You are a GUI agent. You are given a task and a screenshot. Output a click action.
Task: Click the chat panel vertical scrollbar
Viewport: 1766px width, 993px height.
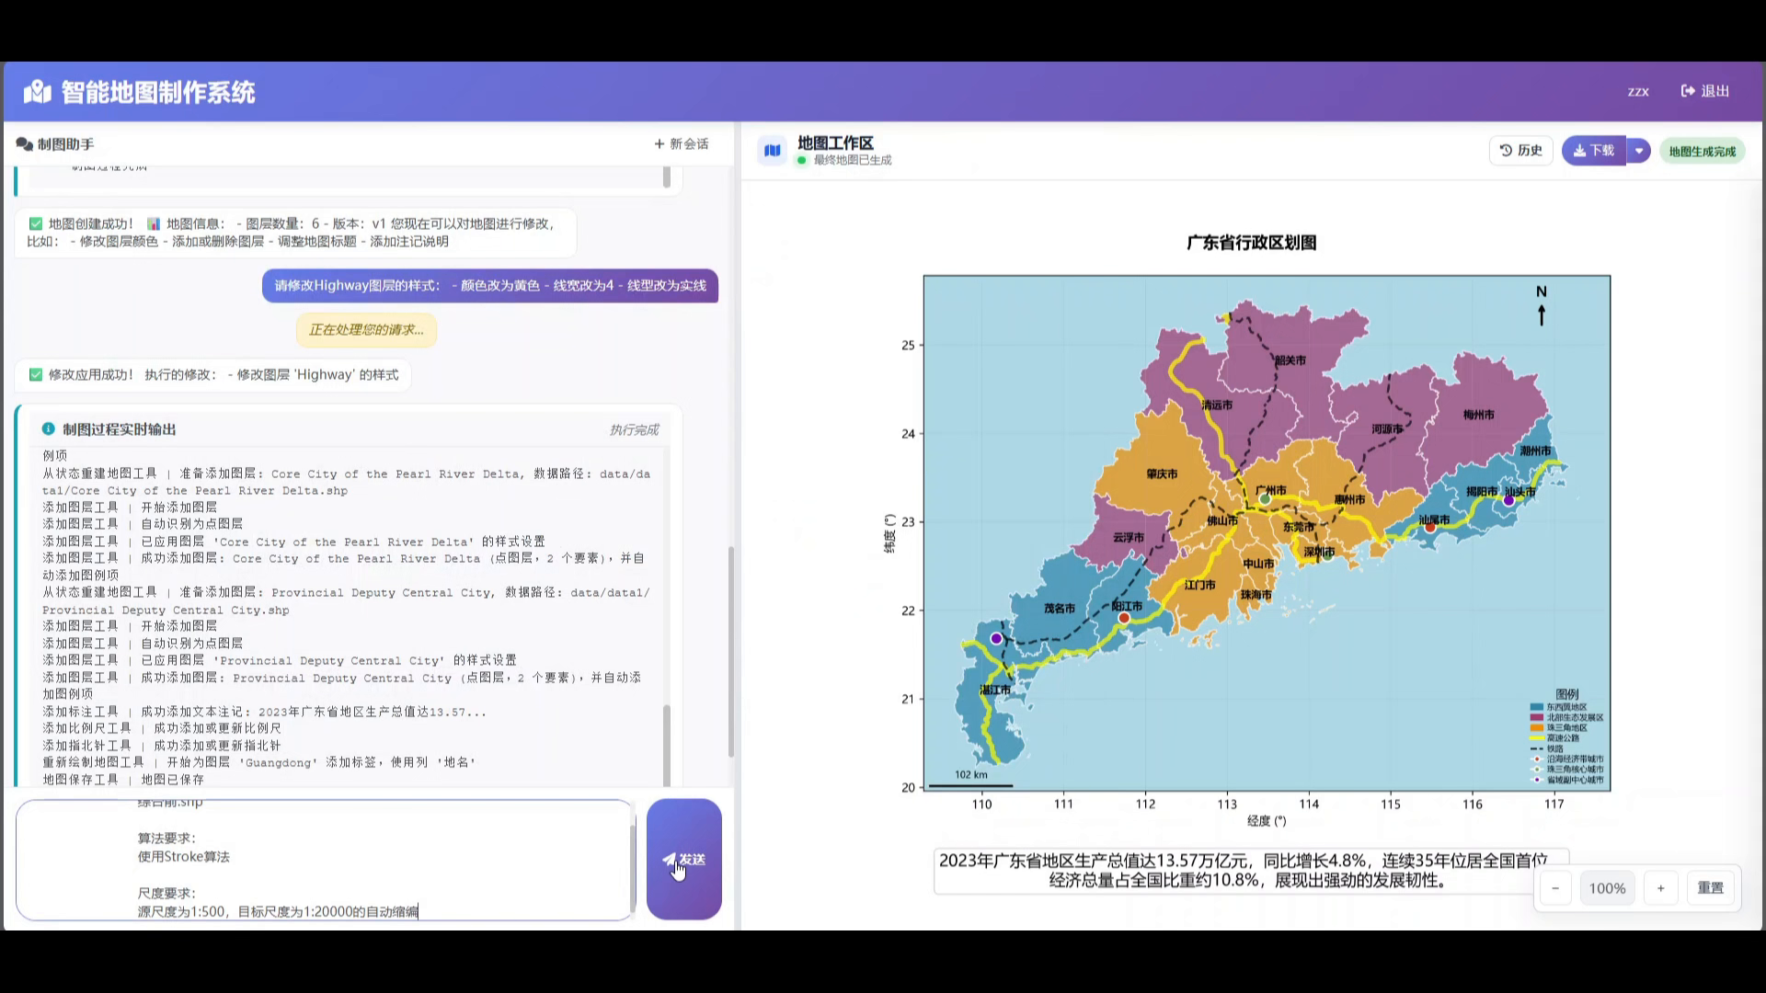(731, 651)
